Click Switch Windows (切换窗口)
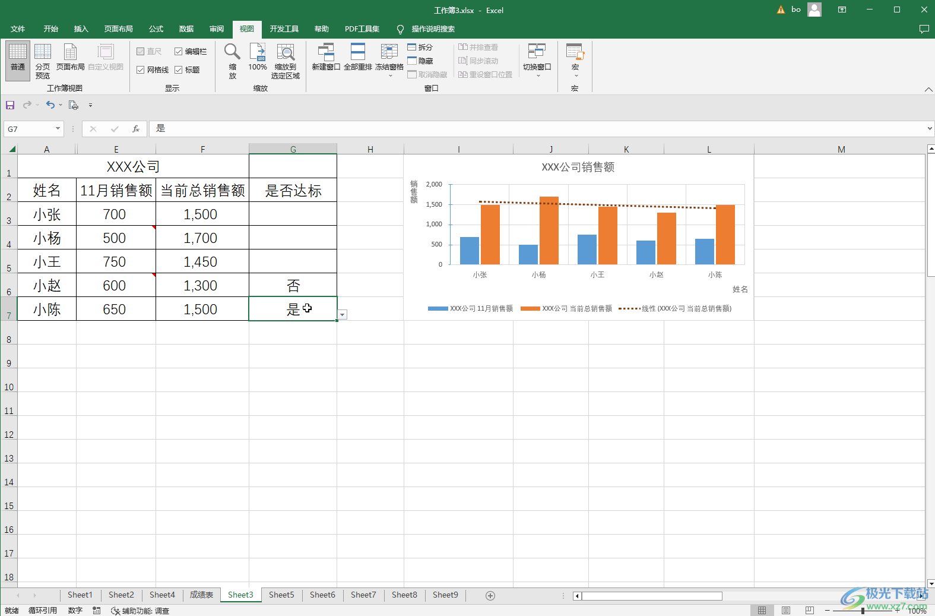The height and width of the screenshot is (616, 935). (x=537, y=60)
